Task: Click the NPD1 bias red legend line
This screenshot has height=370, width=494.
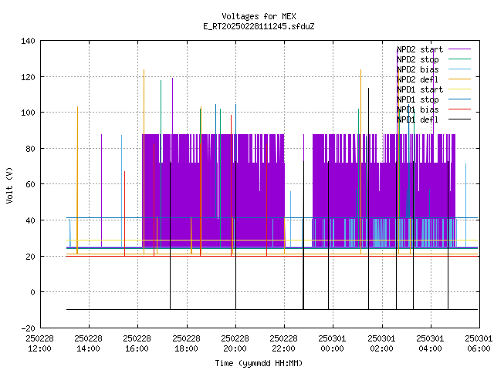Action: (x=459, y=109)
